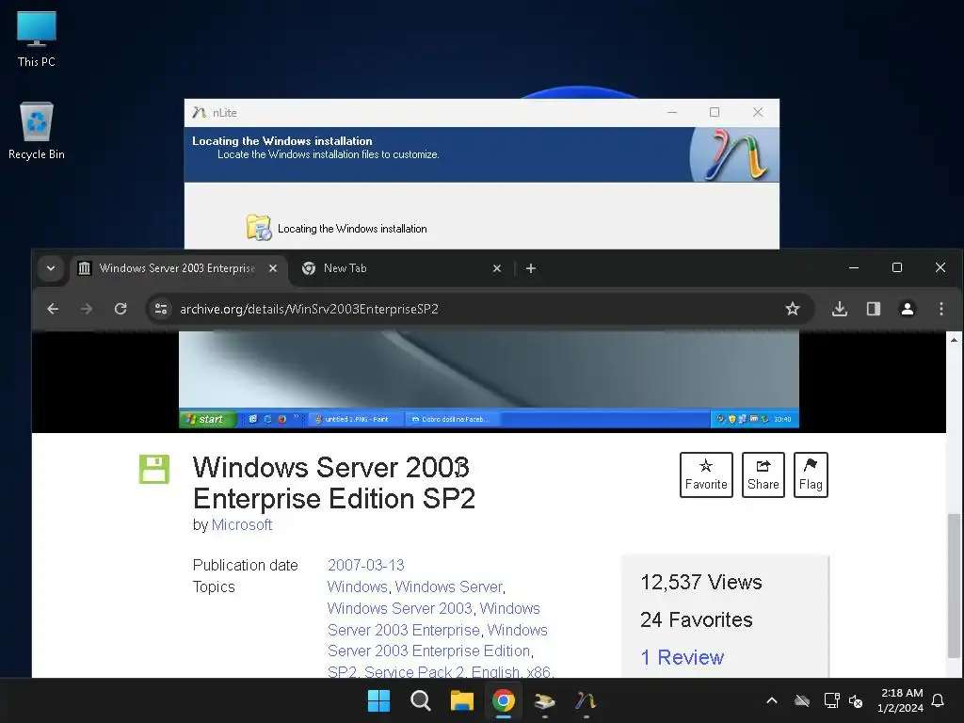Click the folder icon beside Locating the Windows installation
The image size is (964, 723).
pos(258,228)
